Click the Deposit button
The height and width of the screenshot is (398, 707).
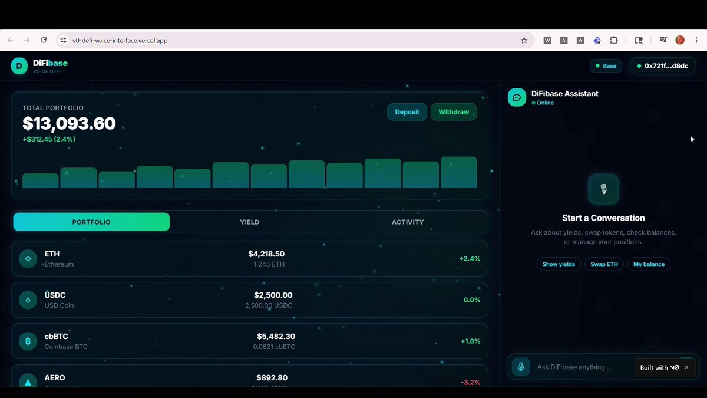pos(407,112)
